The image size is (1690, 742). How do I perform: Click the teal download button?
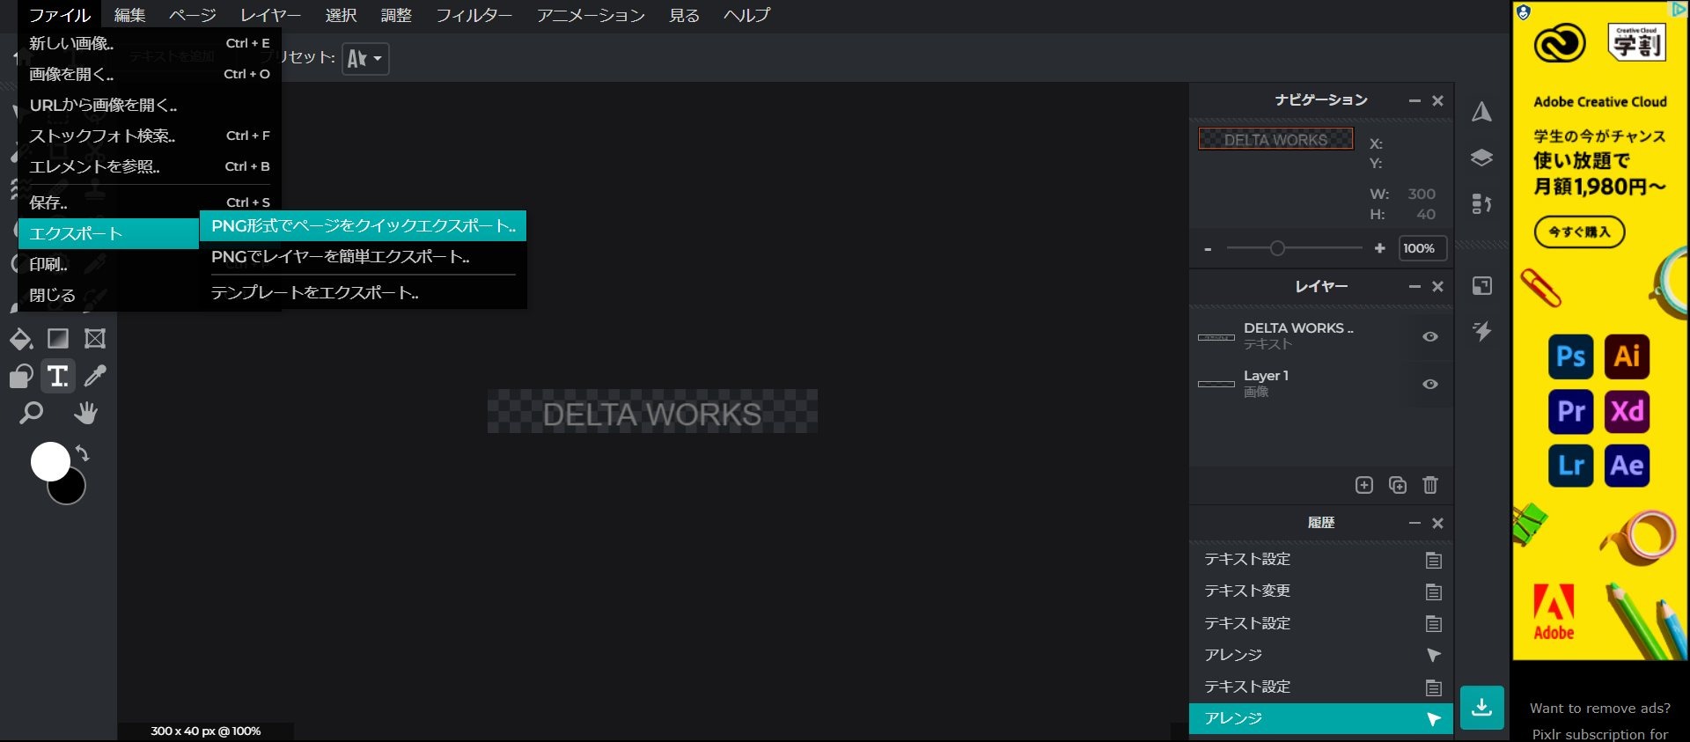point(1481,708)
